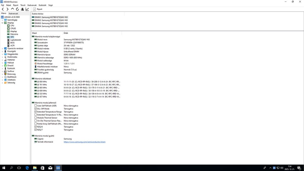The width and height of the screenshot is (304, 171).
Task: Select the AIDA64 v6.50.5800 root node
Action: 12,17
